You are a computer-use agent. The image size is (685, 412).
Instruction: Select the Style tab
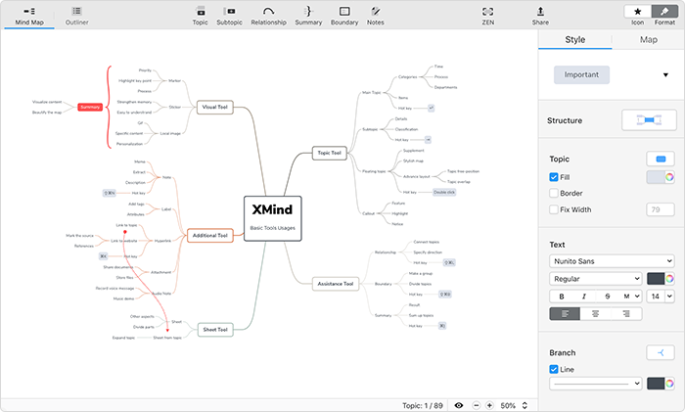(x=575, y=40)
